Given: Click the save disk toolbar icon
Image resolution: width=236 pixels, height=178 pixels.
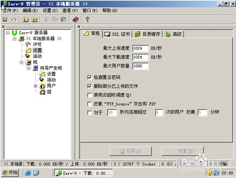Looking at the screenshot, I should 5,19.
